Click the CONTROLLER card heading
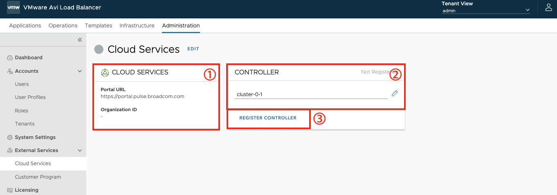This screenshot has width=557, height=195. (x=257, y=72)
